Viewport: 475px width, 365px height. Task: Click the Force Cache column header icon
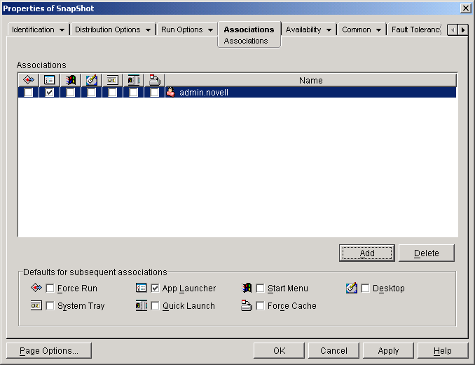coord(155,80)
